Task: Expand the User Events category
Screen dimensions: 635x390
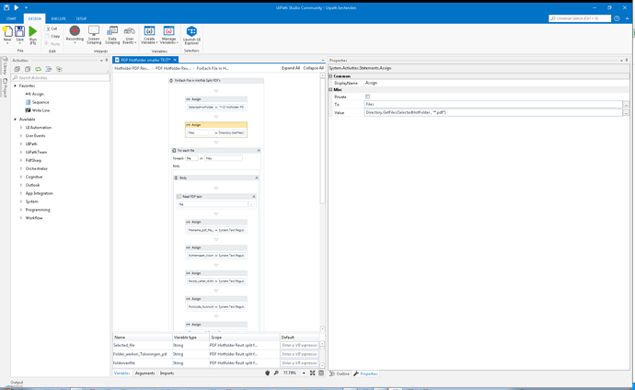Action: 21,135
